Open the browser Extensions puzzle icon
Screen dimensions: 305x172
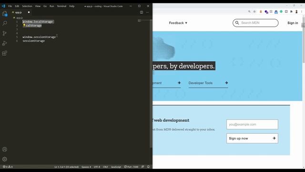[291, 11]
